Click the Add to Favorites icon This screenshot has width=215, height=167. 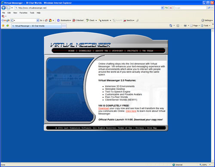pyautogui.click(x=8, y=26)
